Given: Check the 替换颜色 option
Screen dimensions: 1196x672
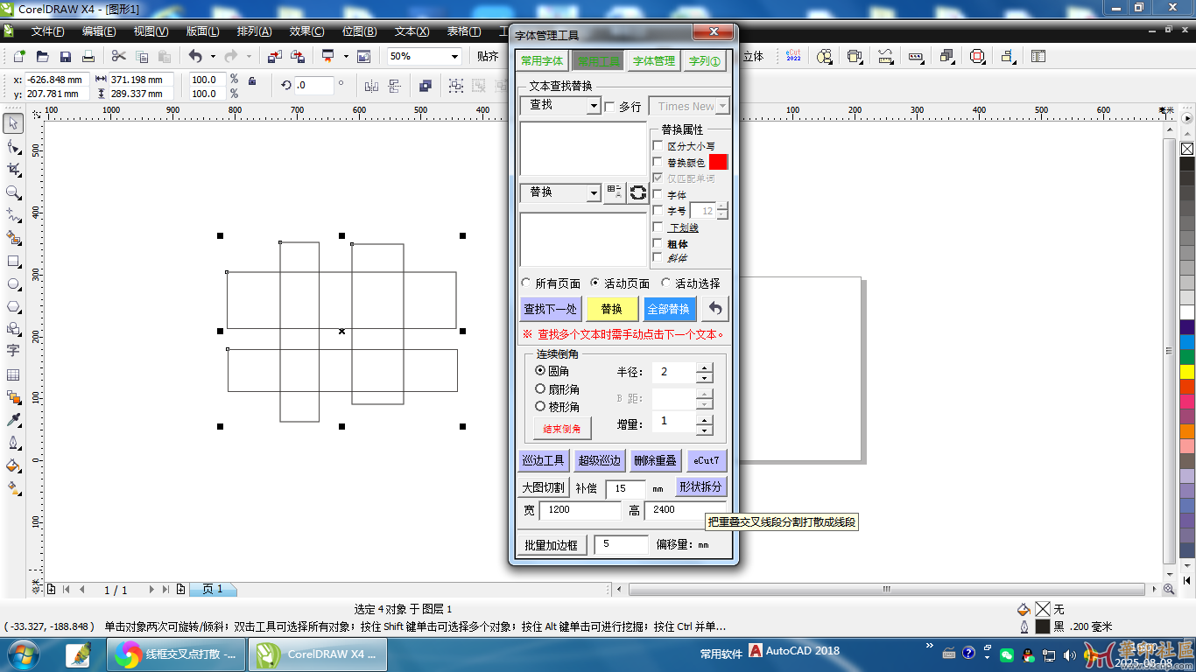Looking at the screenshot, I should [x=658, y=162].
